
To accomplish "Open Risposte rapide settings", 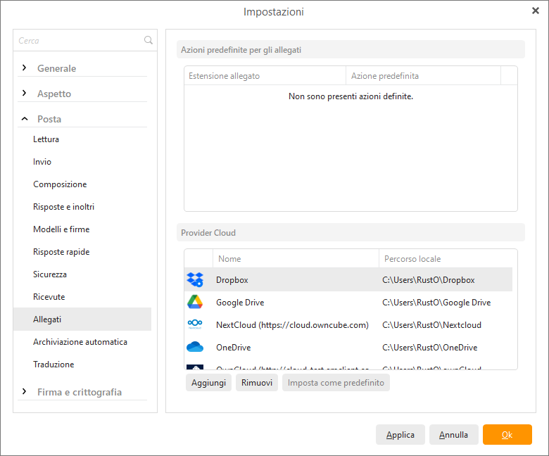I will coord(61,252).
